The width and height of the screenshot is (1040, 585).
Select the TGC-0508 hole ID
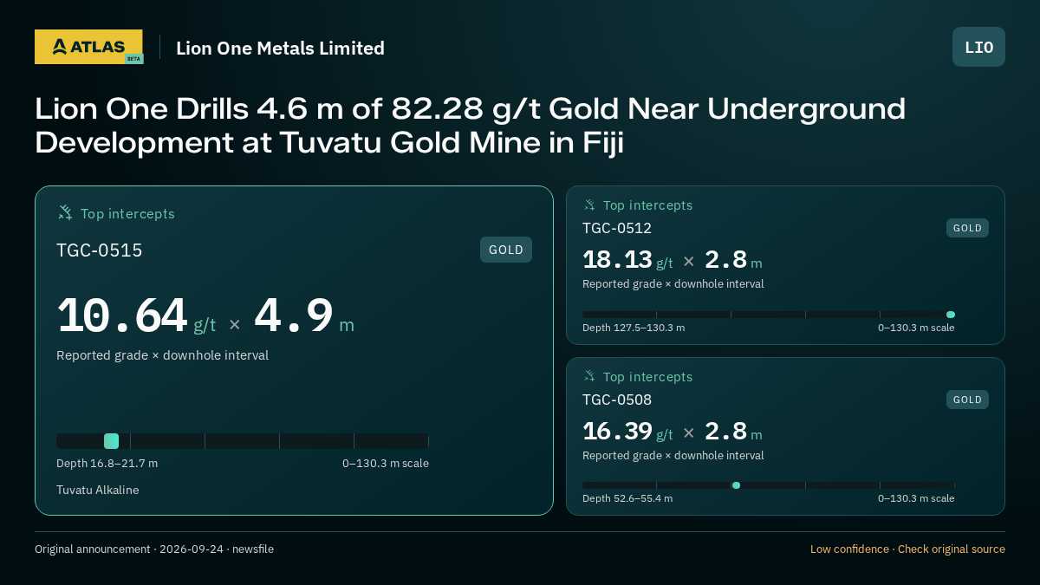click(x=617, y=400)
